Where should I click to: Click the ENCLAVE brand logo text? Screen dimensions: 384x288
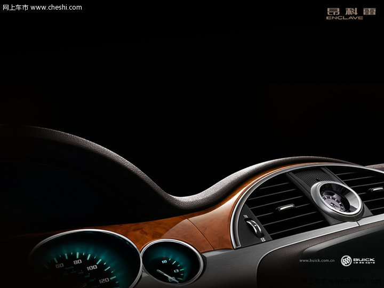[345, 13]
